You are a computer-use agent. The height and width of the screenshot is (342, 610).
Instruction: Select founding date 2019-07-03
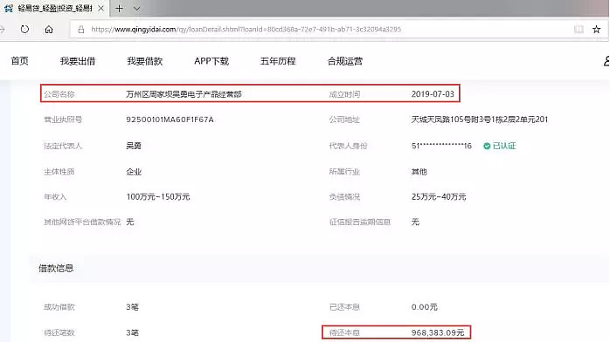point(433,94)
